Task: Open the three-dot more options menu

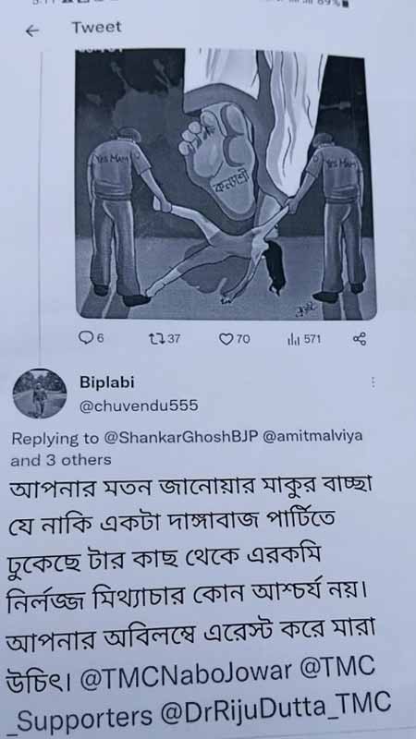Action: (373, 383)
